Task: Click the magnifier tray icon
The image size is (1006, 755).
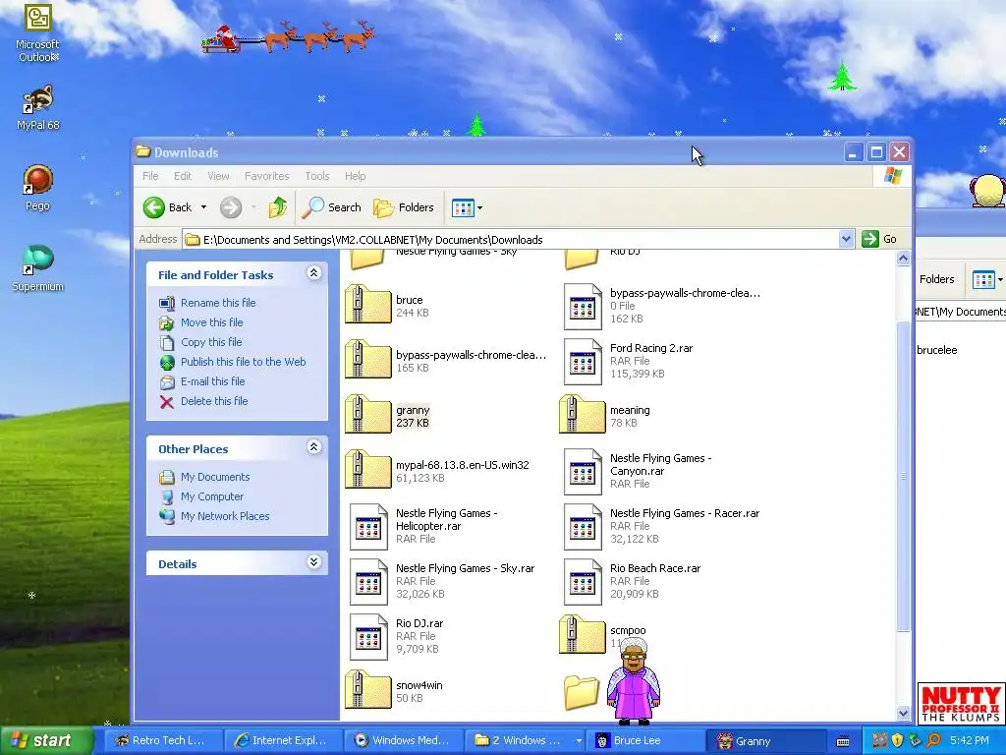Action: click(x=933, y=740)
